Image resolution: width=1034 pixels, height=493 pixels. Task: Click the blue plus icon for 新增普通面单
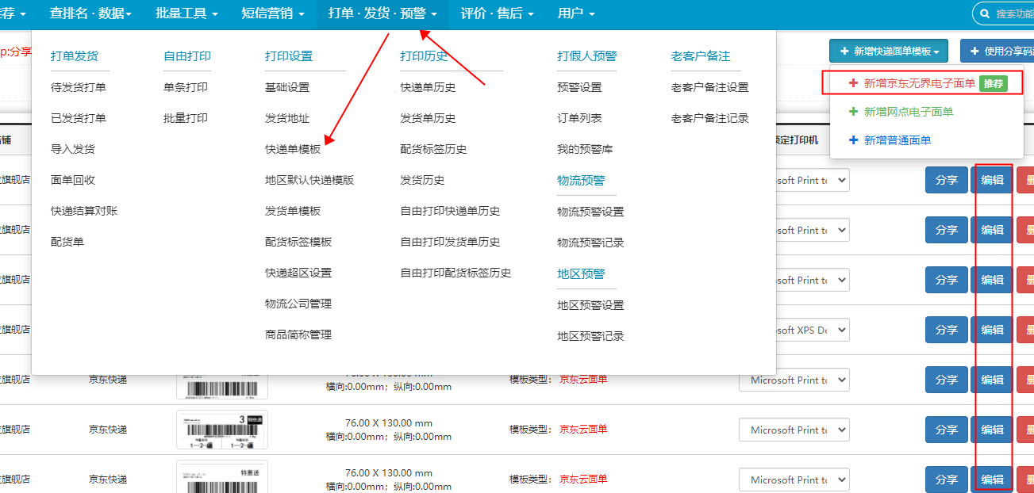[x=853, y=140]
